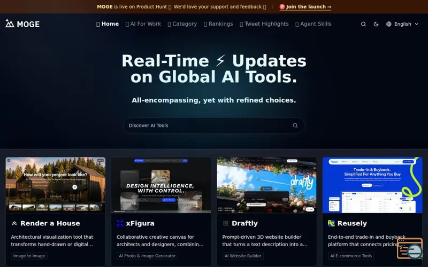Open Draftly screenshot thumbnail

tap(266, 185)
